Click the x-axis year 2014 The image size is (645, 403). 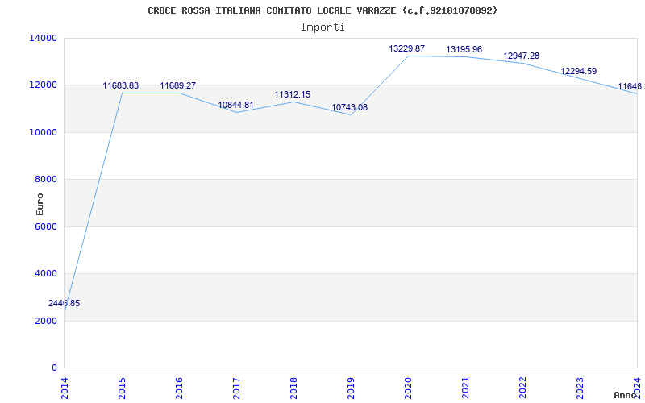(x=65, y=388)
